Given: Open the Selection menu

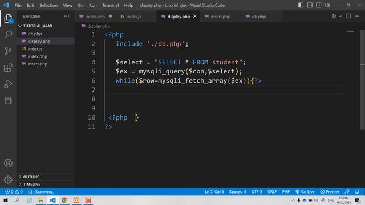Looking at the screenshot, I should point(48,5).
